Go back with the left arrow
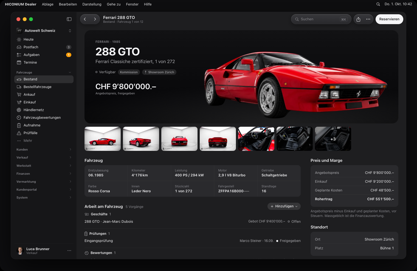The width and height of the screenshot is (417, 271). pyautogui.click(x=85, y=19)
